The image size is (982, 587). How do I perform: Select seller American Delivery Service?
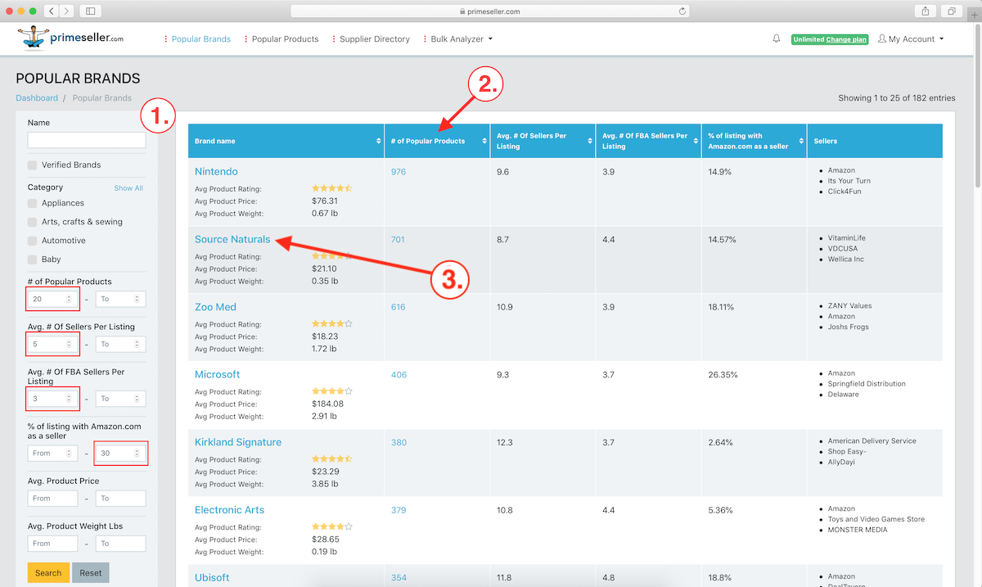click(872, 441)
